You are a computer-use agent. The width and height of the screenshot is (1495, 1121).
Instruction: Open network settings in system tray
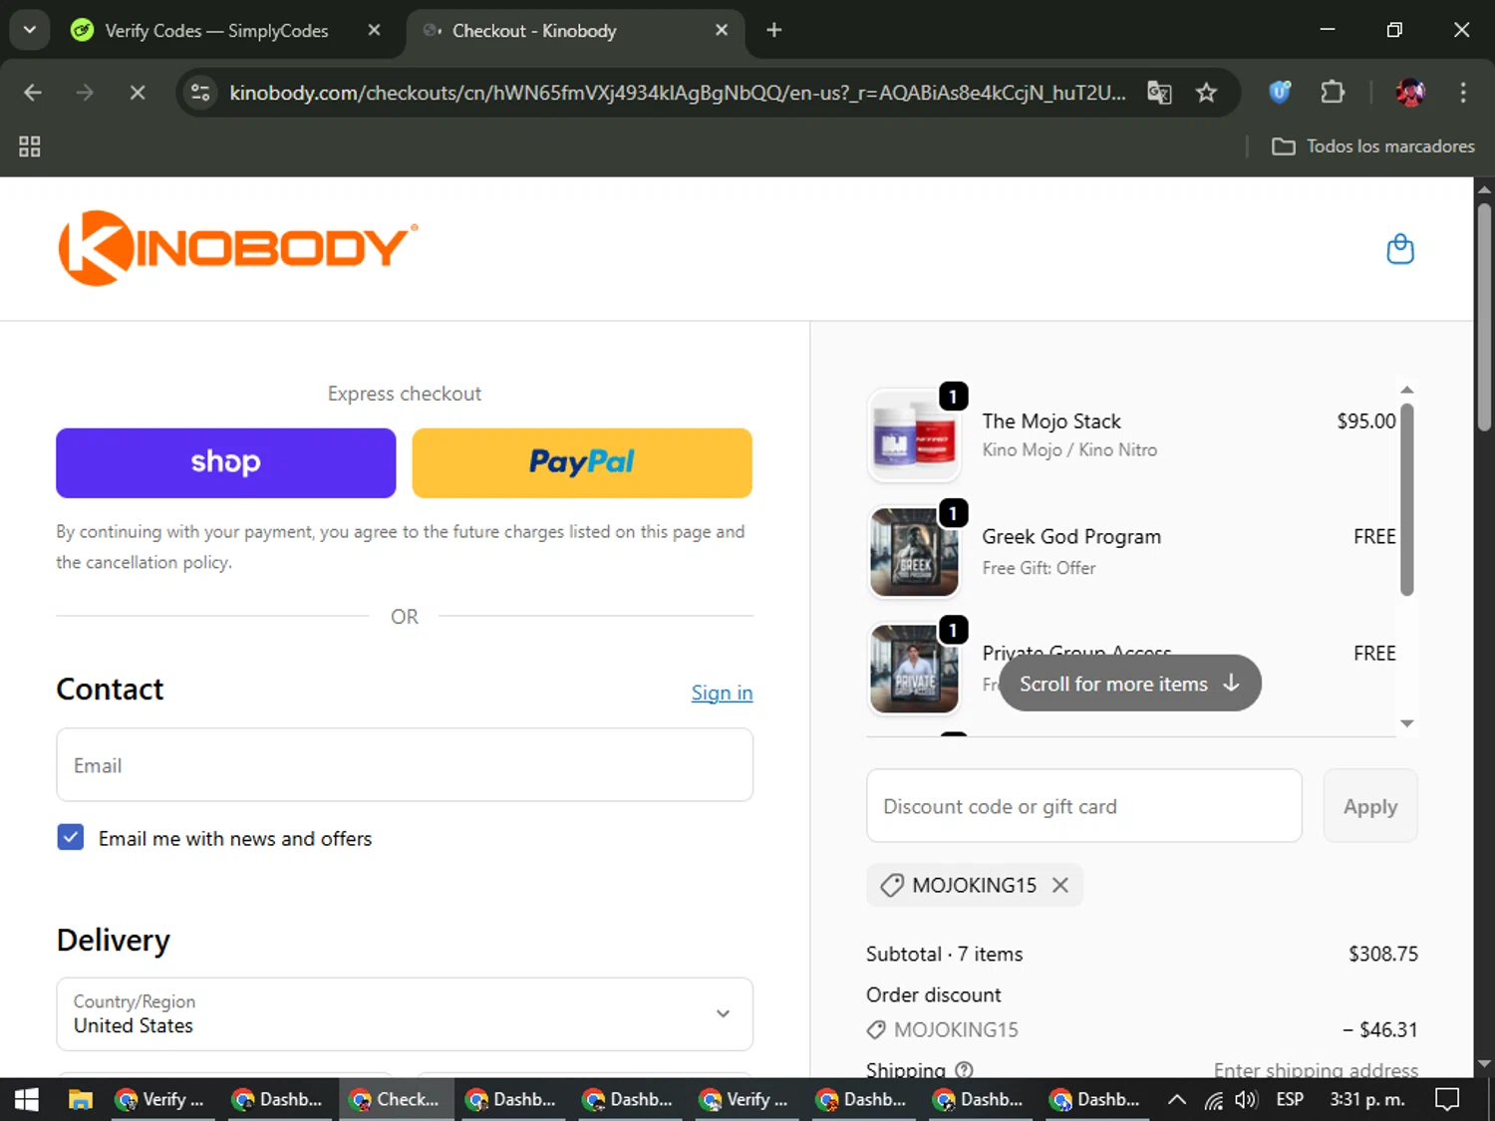(x=1213, y=1099)
